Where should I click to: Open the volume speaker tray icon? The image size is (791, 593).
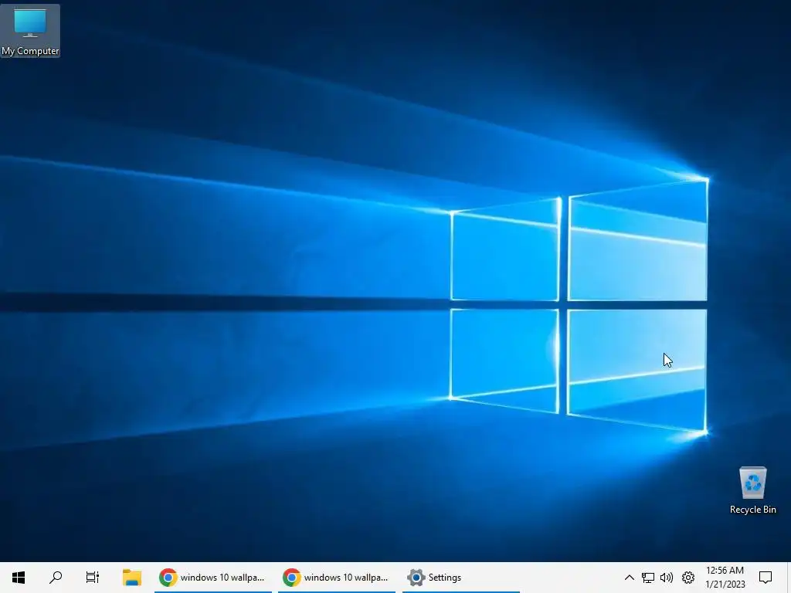click(667, 578)
